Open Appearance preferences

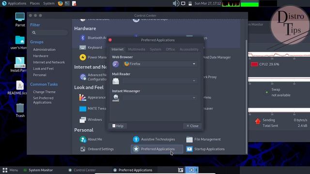tap(93, 98)
